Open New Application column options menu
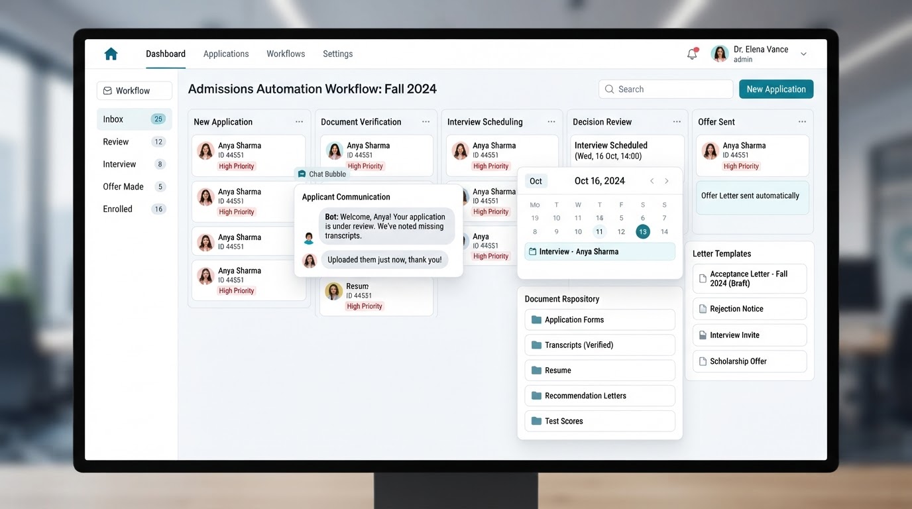This screenshot has width=912, height=509. click(x=300, y=122)
